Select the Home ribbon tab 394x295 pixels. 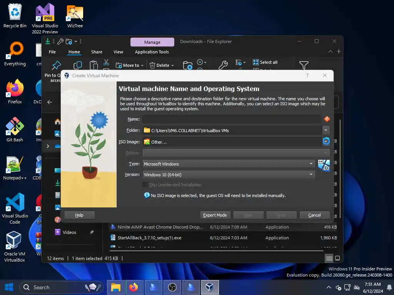coord(74,52)
